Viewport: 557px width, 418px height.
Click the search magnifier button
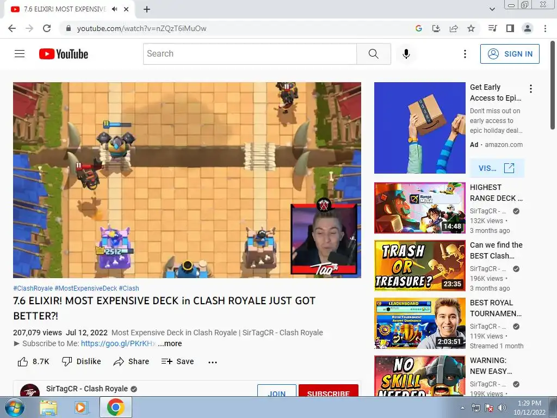tap(373, 54)
